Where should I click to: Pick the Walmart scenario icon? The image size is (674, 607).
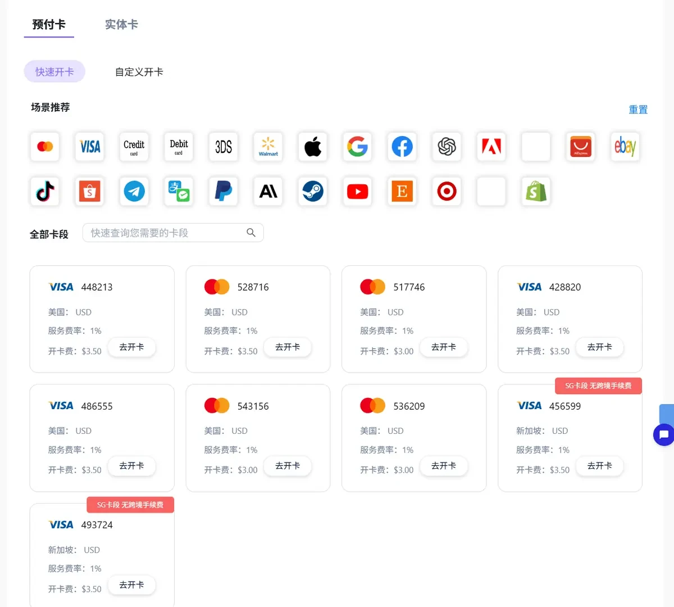tap(268, 147)
